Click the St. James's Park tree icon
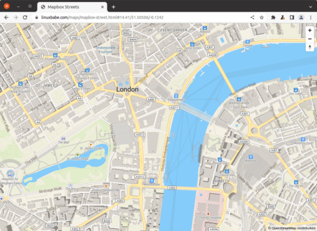 click(x=77, y=155)
